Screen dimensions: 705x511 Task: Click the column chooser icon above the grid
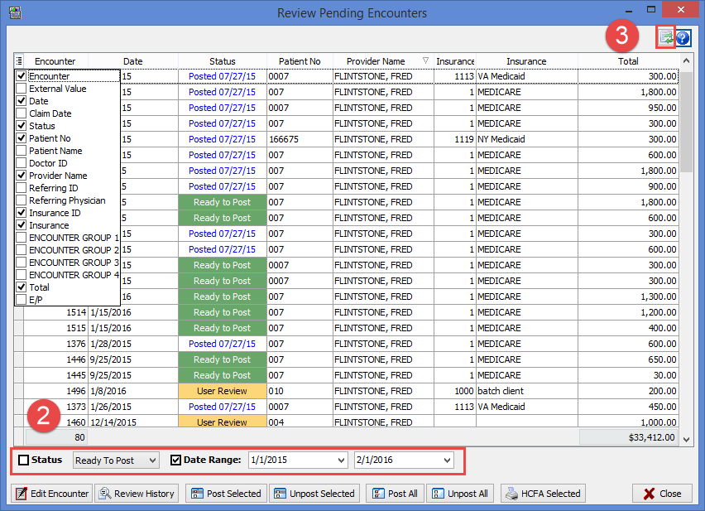point(18,60)
